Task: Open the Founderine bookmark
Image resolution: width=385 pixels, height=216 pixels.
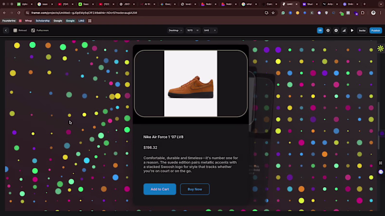Action: click(x=9, y=21)
